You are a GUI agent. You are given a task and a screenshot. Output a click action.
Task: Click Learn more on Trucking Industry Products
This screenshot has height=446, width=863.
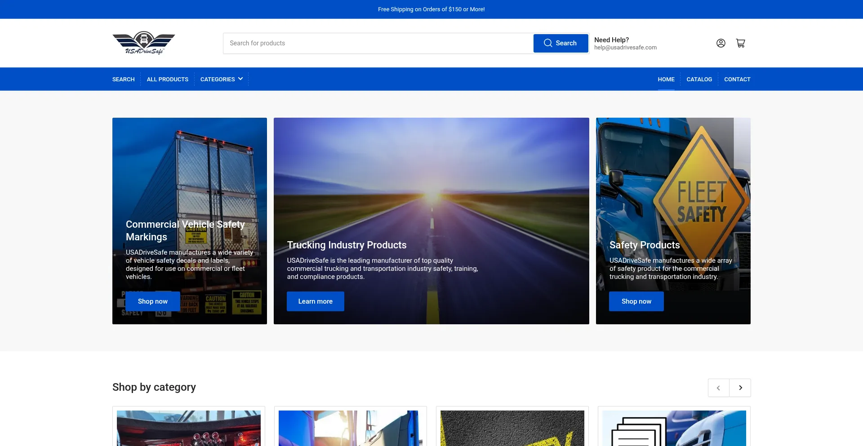pos(316,301)
